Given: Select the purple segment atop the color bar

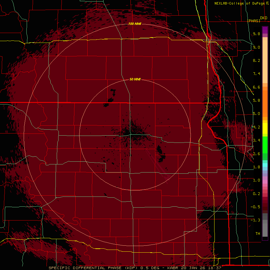Looking at the screenshot, I should click(x=265, y=30).
